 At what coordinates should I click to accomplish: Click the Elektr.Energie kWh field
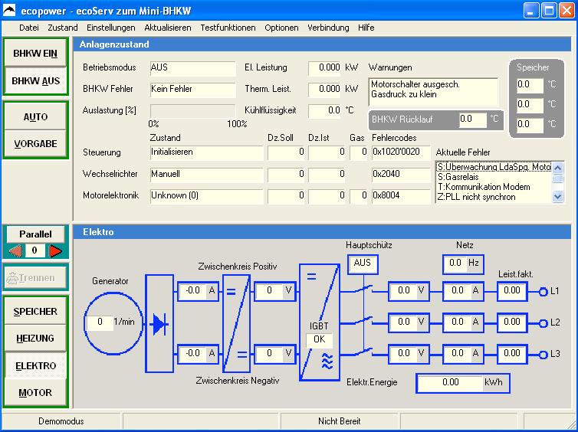coord(463,383)
